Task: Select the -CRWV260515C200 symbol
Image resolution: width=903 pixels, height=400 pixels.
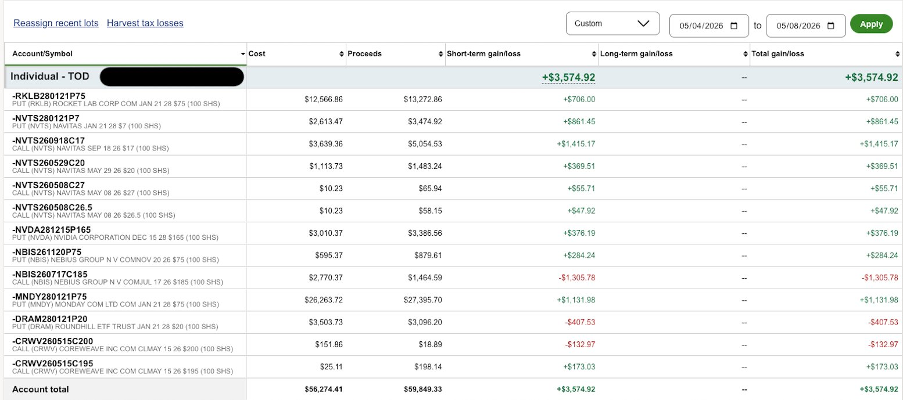Action: pyautogui.click(x=52, y=341)
